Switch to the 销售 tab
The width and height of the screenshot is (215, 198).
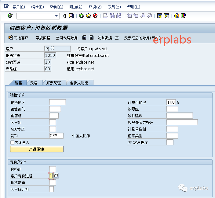18,83
